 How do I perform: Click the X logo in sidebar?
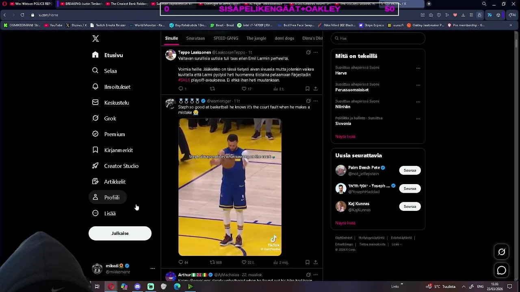pyautogui.click(x=95, y=39)
